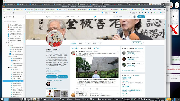Click the Twitter bird extension icon in toolbar
Image resolution: width=180 pixels, height=101 pixels.
coord(148,13)
